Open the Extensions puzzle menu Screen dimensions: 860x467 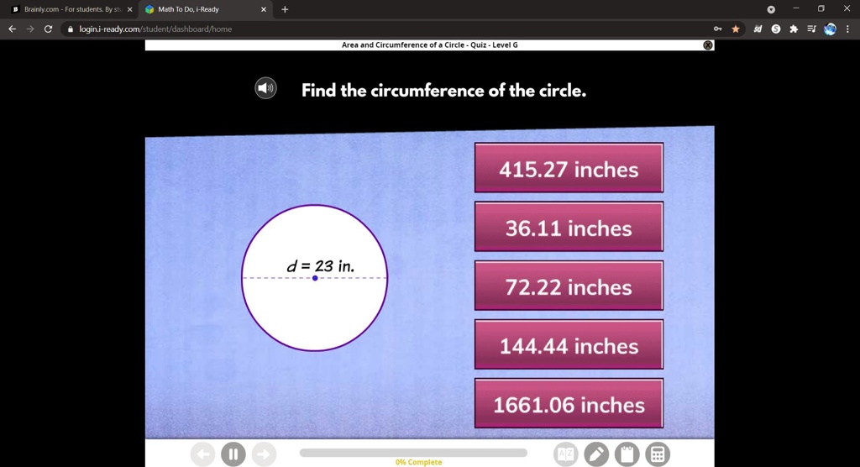click(x=794, y=29)
